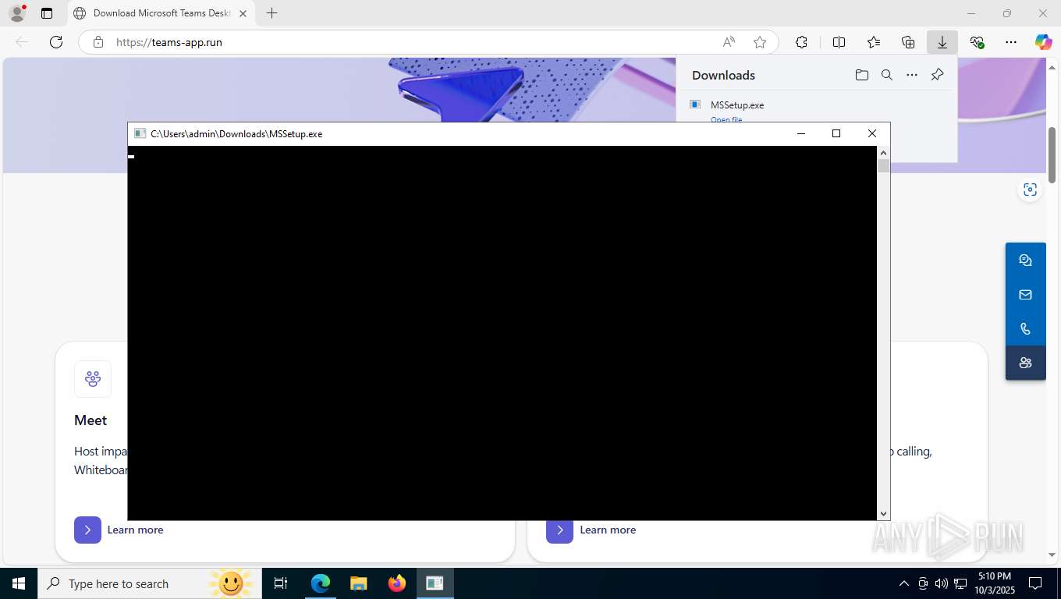Open Favorites list icon
This screenshot has height=599, width=1061.
click(874, 42)
